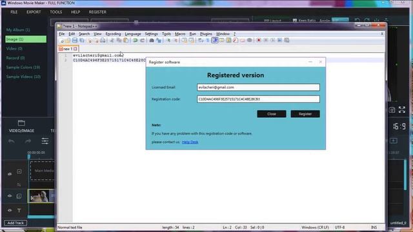Click the Cut icon in Notepad++ toolbar

[x=112, y=41]
